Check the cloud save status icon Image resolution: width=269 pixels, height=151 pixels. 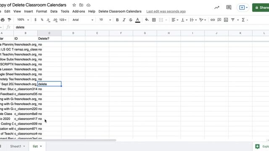(x=88, y=5)
